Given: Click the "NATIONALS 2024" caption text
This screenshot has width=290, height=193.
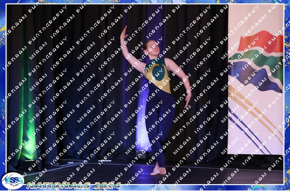Looking at the screenshot, I should 73,185.
